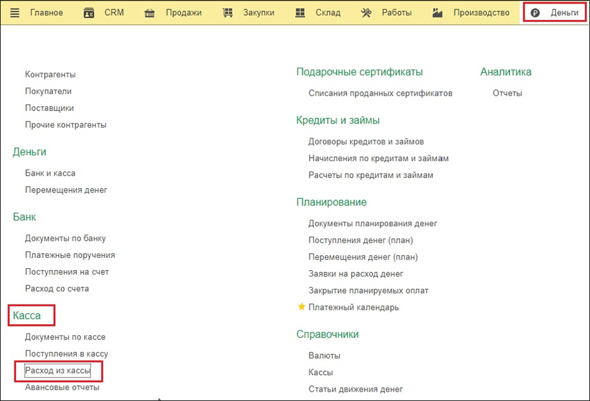Go to Банк и касса
Viewport: 590px width, 401px height.
50,173
